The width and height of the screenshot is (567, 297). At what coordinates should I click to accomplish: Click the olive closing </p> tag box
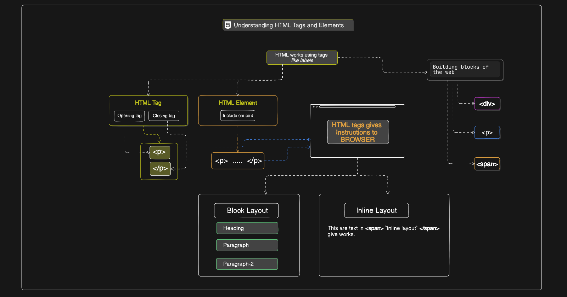[x=160, y=169]
